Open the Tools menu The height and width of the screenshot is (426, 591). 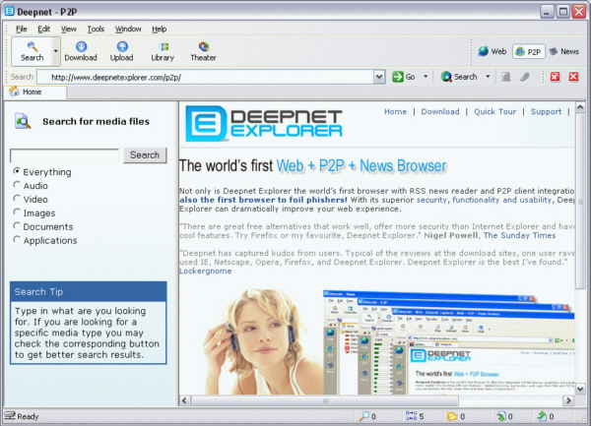point(96,29)
